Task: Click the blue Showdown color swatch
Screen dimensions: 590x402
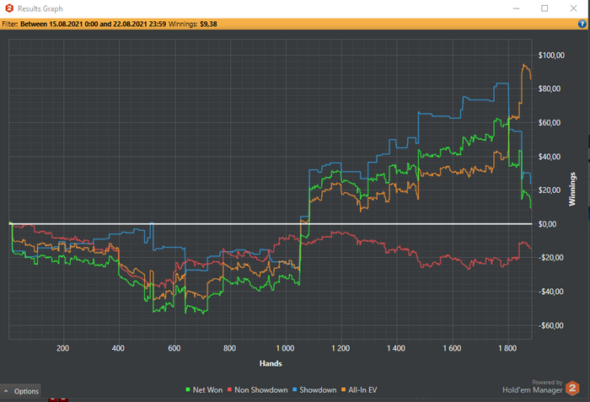Action: (295, 389)
